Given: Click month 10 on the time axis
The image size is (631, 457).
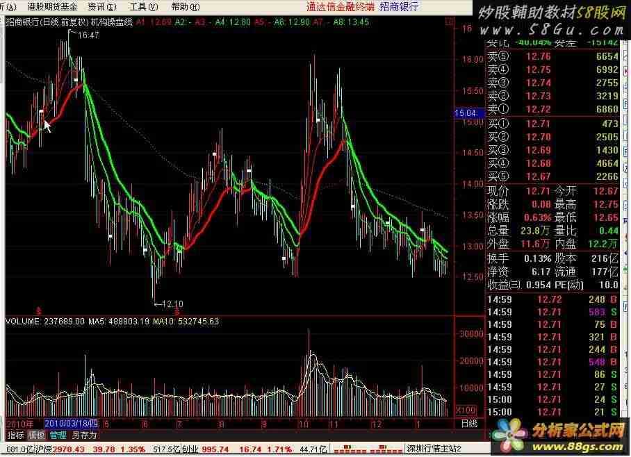Looking at the screenshot, I should [304, 424].
